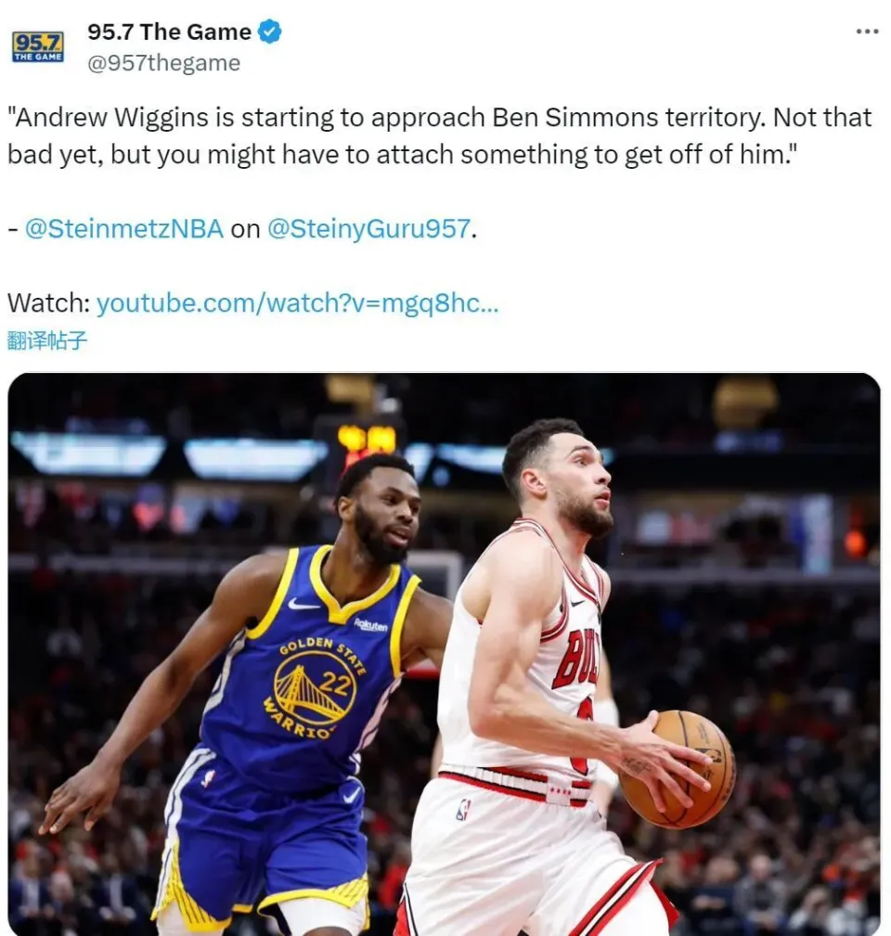Open the 95.7 The Game profile avatar
The image size is (891, 936).
coord(38,47)
